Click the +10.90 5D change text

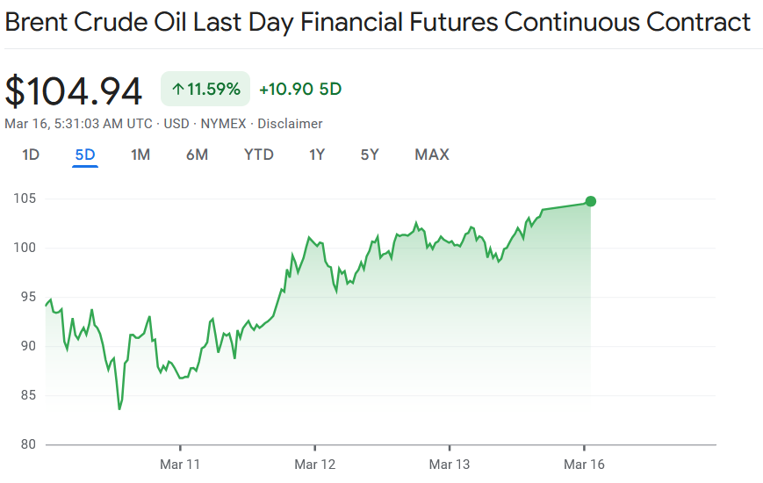(299, 89)
